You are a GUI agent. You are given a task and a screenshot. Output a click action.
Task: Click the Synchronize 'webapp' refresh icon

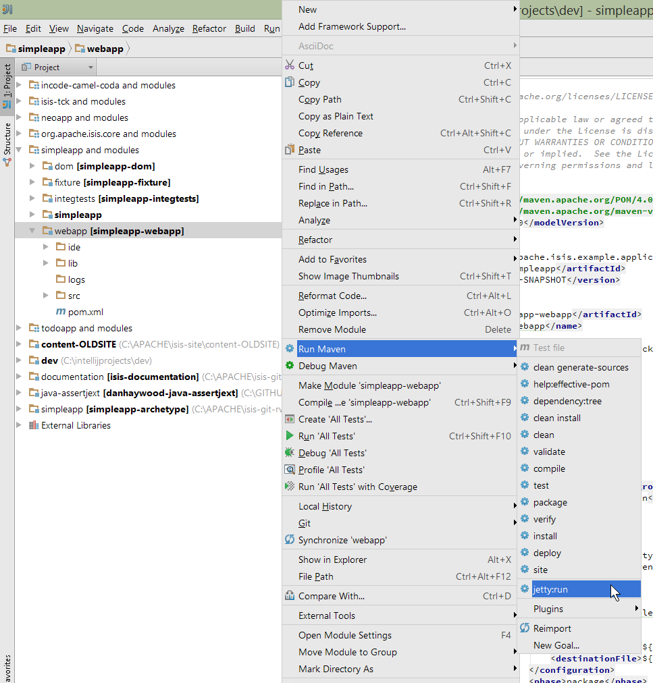click(x=290, y=540)
